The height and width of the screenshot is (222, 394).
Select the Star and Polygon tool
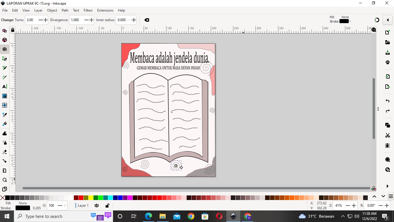point(4,31)
